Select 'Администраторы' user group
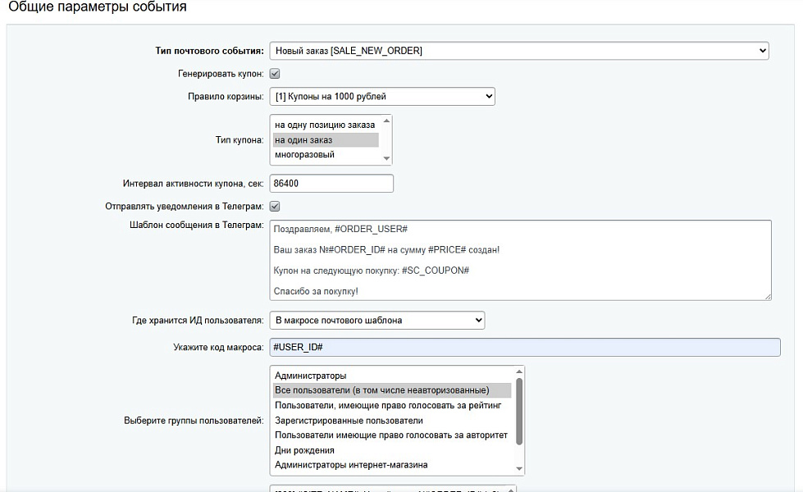 pyautogui.click(x=392, y=376)
